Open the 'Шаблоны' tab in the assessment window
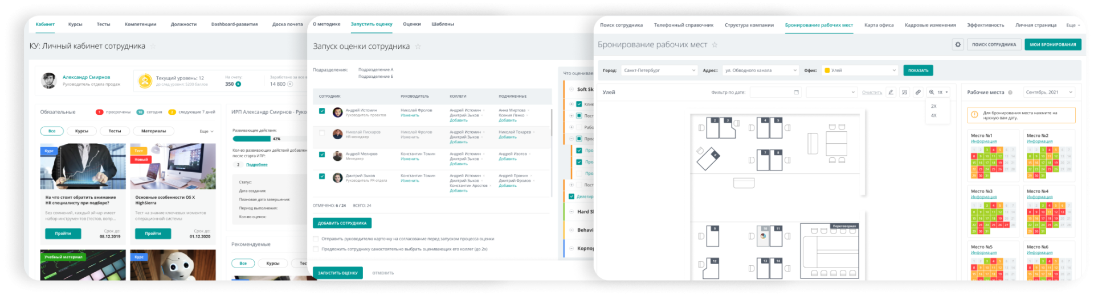 443,24
